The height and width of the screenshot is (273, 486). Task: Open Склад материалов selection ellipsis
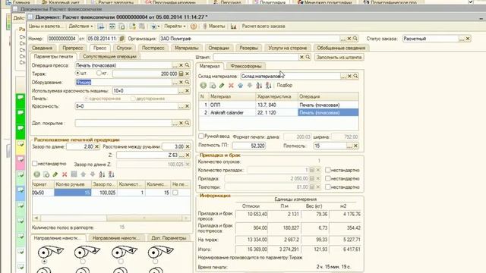point(343,76)
